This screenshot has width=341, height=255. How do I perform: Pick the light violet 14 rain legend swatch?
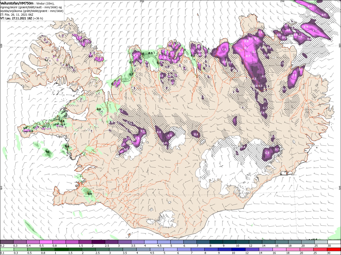(x=266, y=249)
